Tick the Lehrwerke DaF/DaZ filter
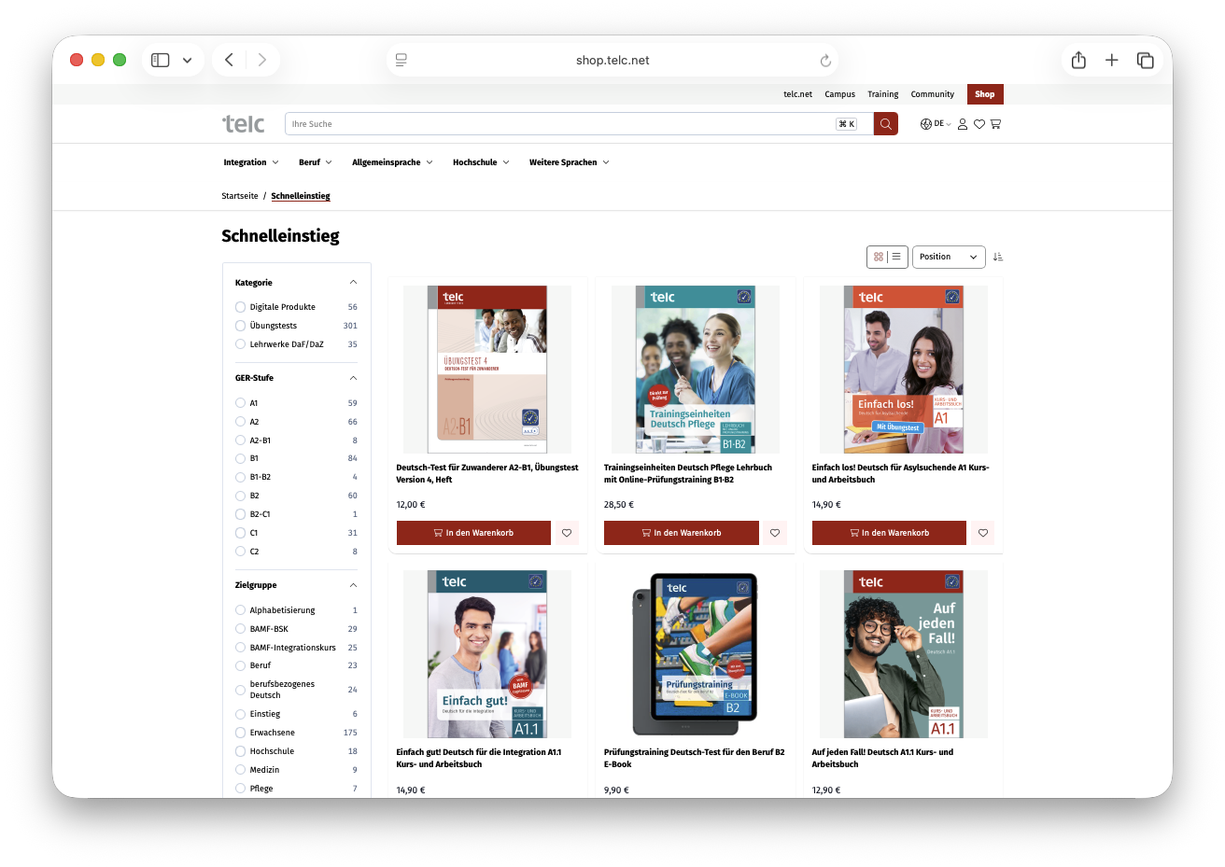The width and height of the screenshot is (1225, 867). click(x=241, y=344)
